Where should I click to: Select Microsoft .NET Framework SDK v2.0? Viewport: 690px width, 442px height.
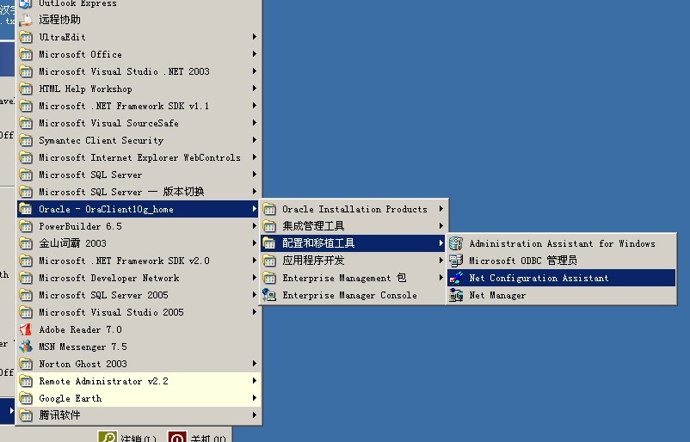139,261
